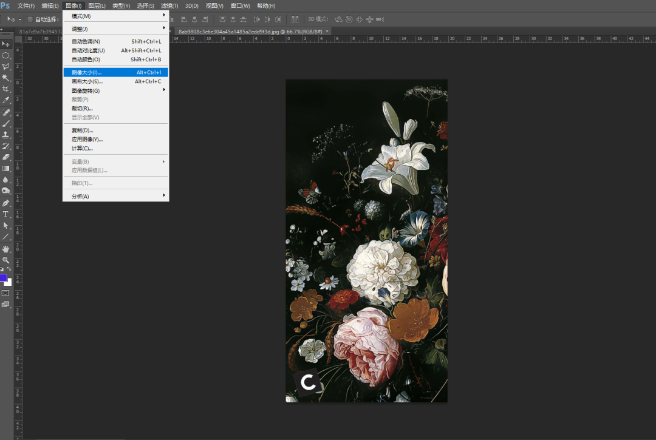
Task: Click the 3D slide mode icon
Action: coord(369,19)
